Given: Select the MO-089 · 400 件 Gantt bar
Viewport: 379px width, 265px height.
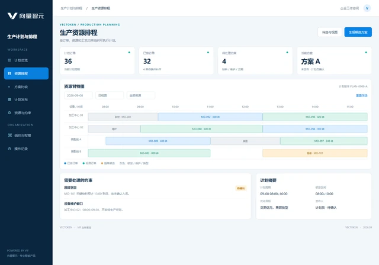Looking at the screenshot, I should point(158,141).
